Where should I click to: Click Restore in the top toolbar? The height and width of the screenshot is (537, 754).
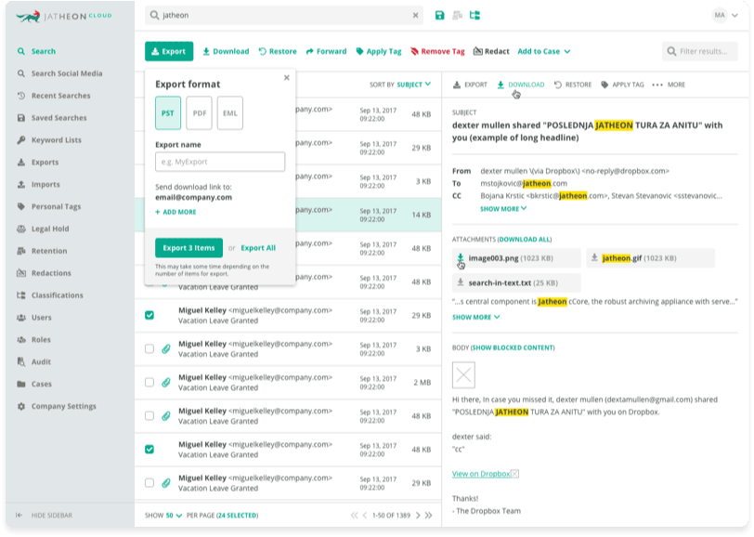click(278, 51)
